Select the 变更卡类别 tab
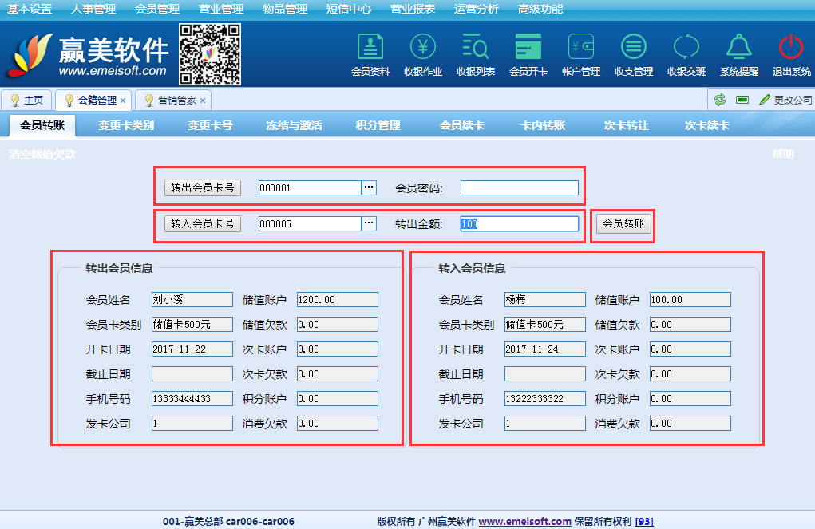The height and width of the screenshot is (529, 815). point(126,125)
